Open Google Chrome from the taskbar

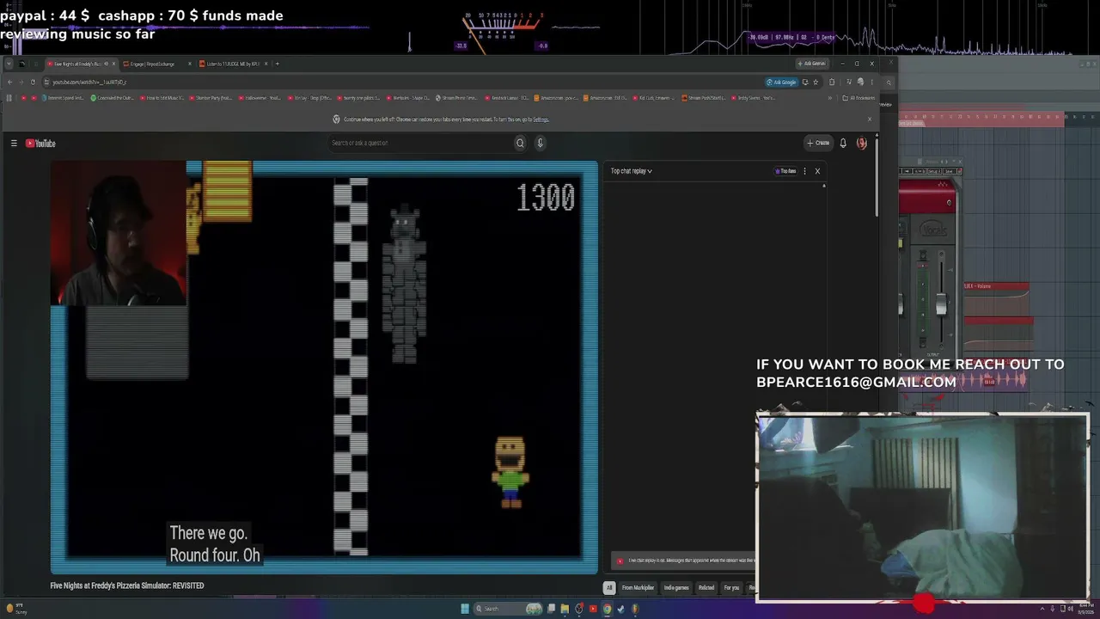click(607, 609)
